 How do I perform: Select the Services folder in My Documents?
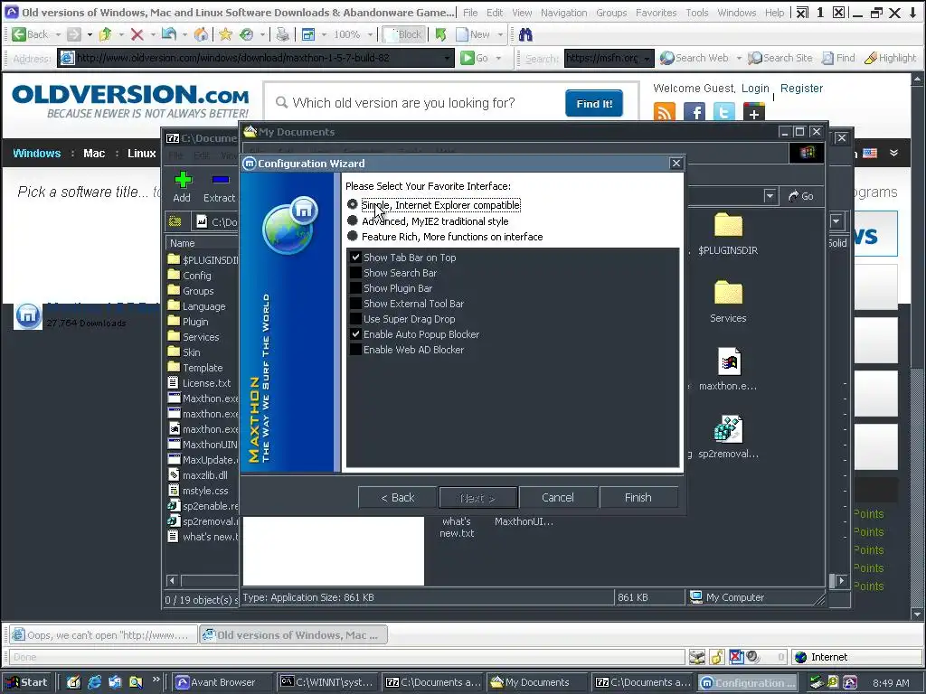coord(728,302)
